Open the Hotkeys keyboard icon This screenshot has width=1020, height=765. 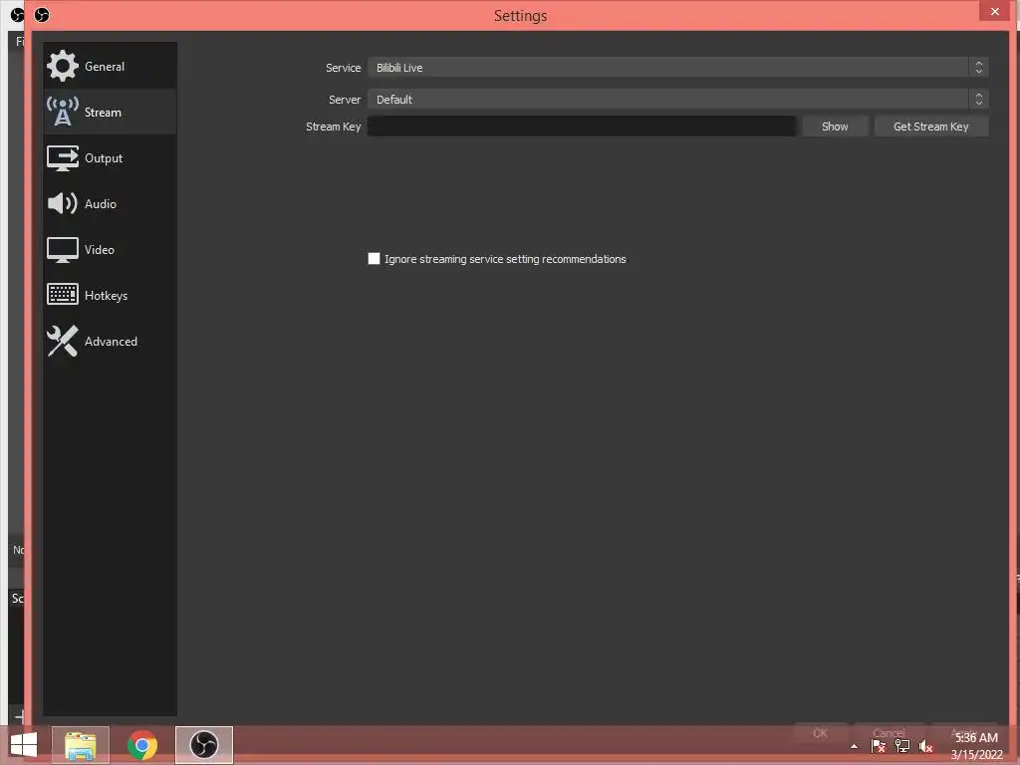click(x=63, y=295)
